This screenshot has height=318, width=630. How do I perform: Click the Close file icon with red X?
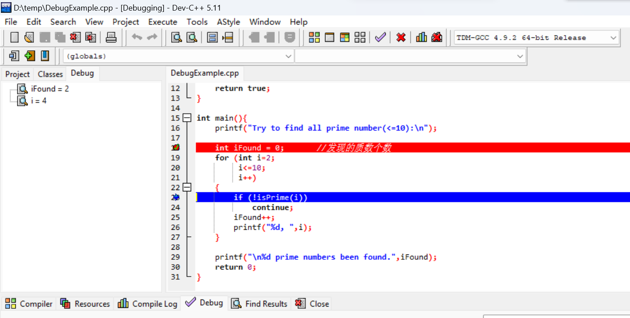(x=75, y=37)
